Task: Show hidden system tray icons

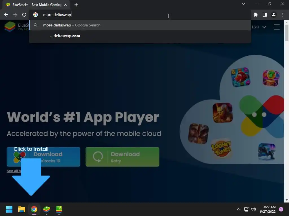Action: [238, 209]
